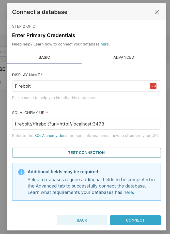Switch to the ADVANCED tab

click(124, 57)
